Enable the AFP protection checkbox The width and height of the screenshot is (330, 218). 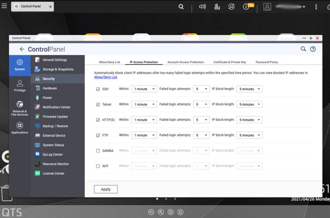tap(98, 166)
